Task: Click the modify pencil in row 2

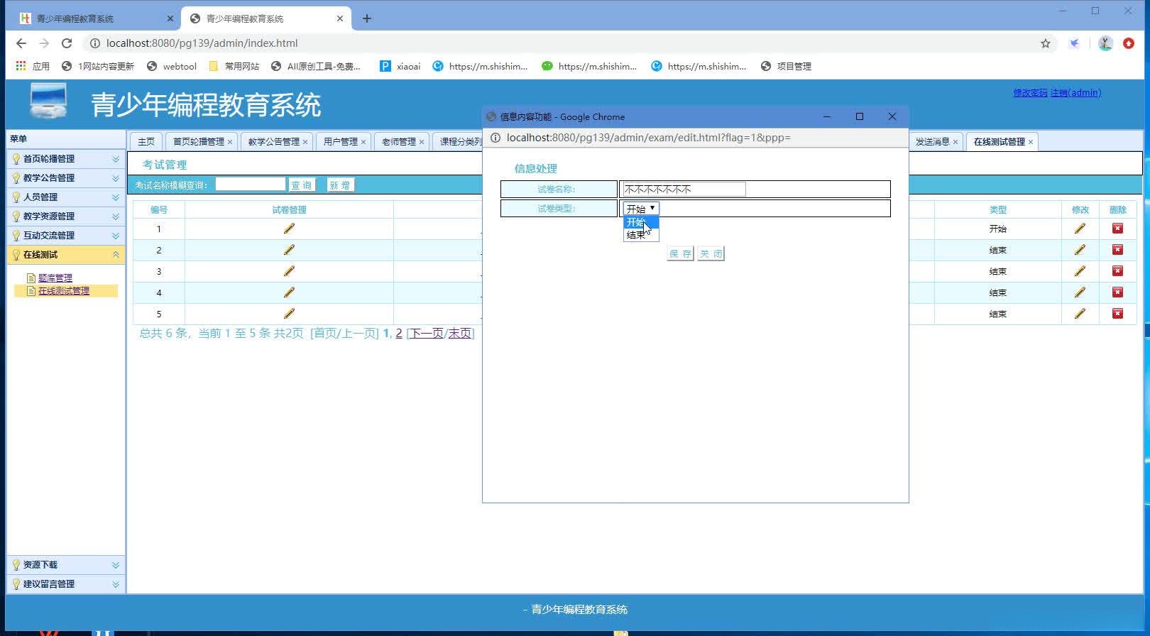Action: tap(1080, 250)
